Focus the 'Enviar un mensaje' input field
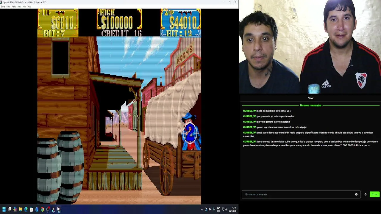 coord(301,194)
